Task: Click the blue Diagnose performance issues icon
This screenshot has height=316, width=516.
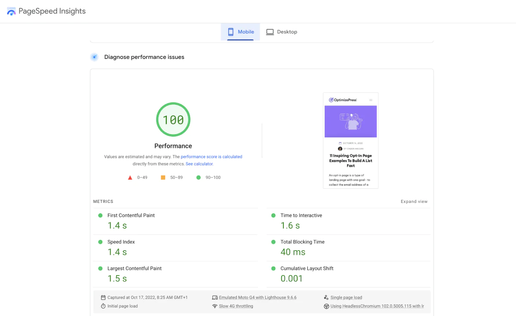Action: [94, 57]
